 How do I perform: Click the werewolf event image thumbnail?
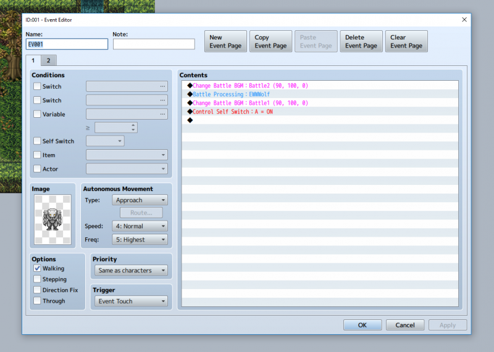tap(52, 219)
